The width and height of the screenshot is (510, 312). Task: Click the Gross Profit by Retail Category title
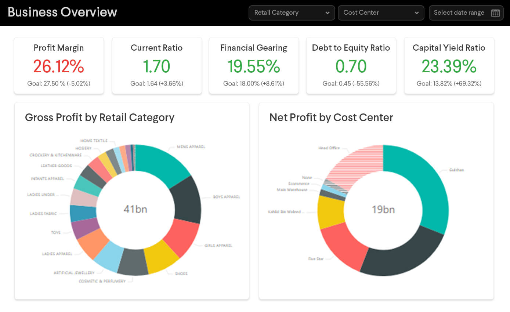[x=99, y=117]
